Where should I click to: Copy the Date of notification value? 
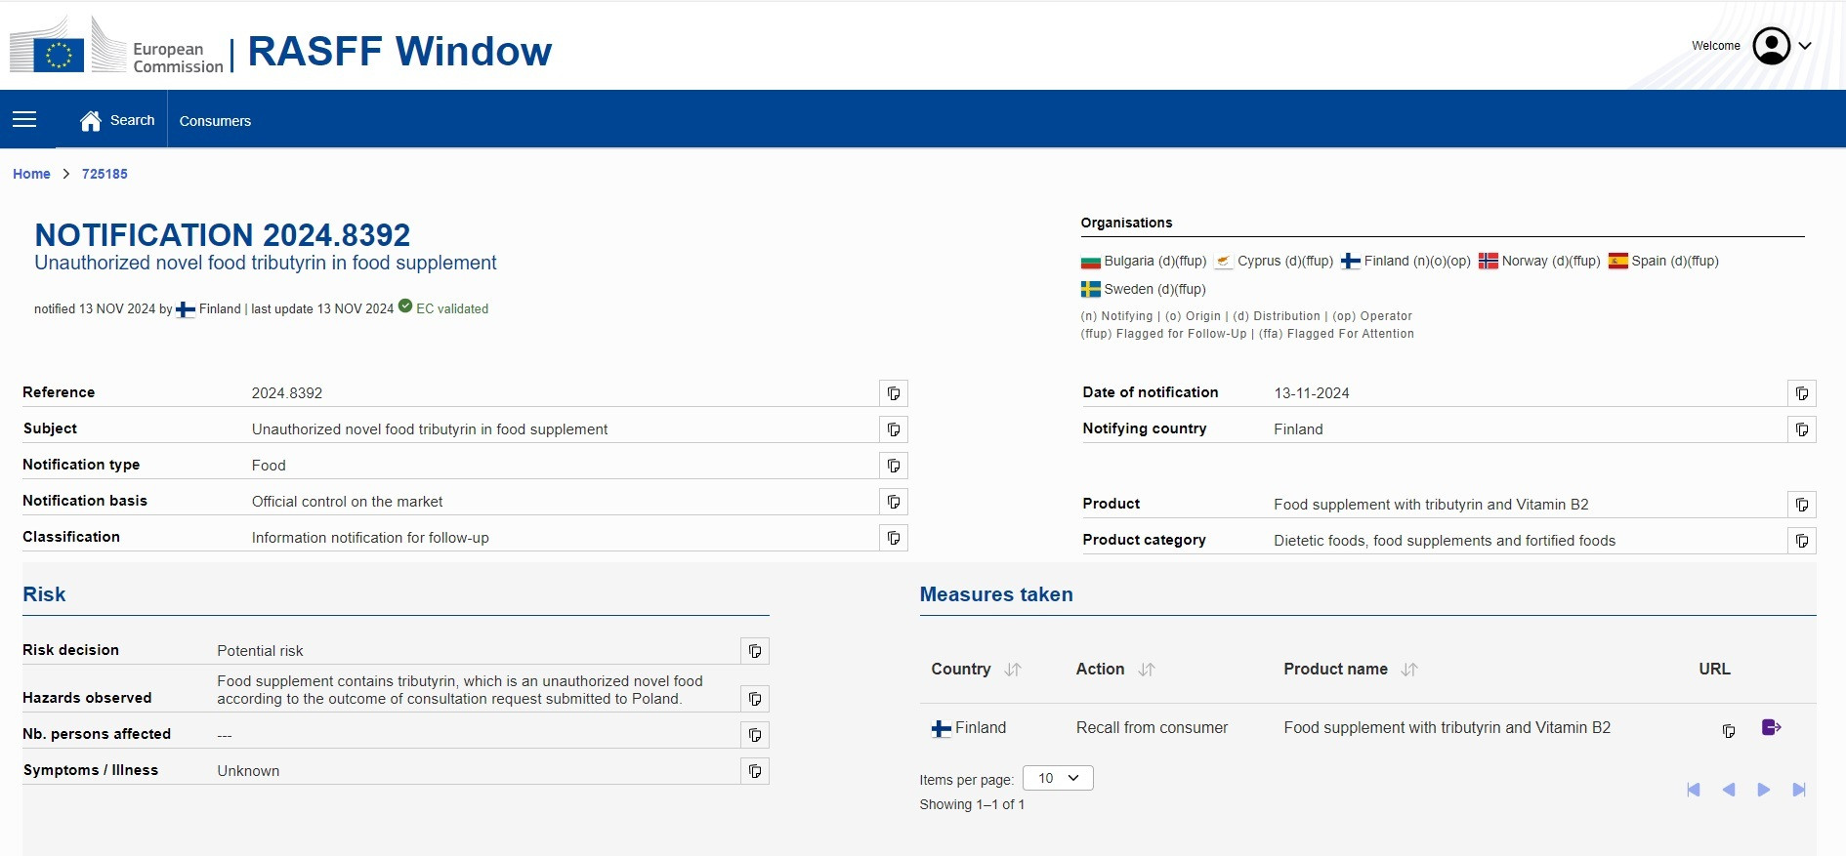1801,393
